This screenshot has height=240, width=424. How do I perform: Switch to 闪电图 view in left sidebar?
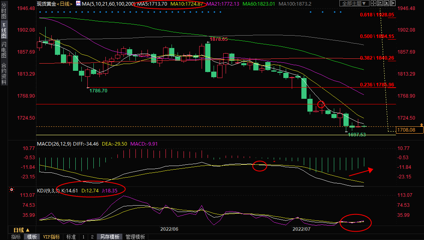tap(4, 49)
